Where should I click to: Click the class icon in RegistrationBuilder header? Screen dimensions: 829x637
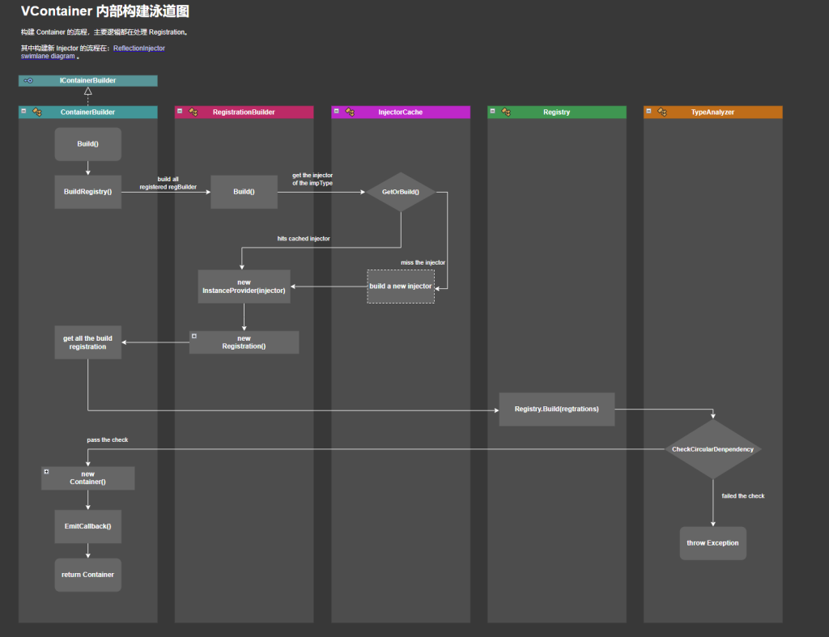point(193,113)
